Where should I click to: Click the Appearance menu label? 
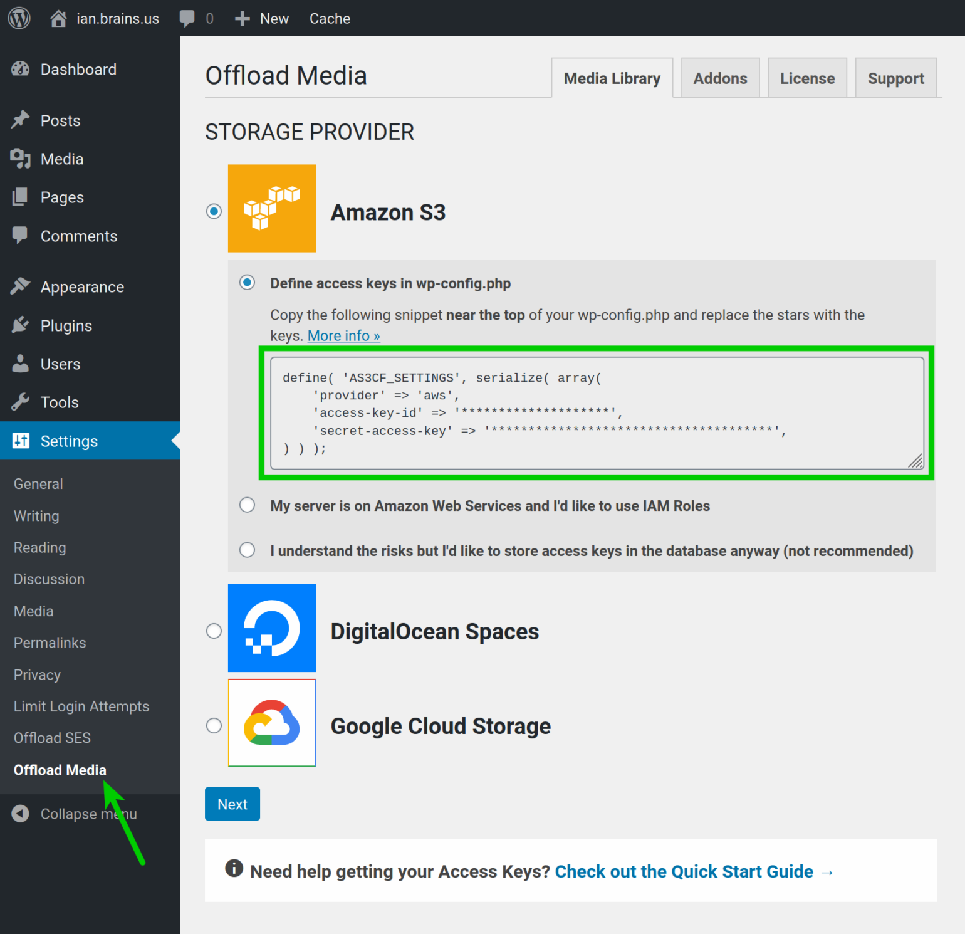point(82,287)
